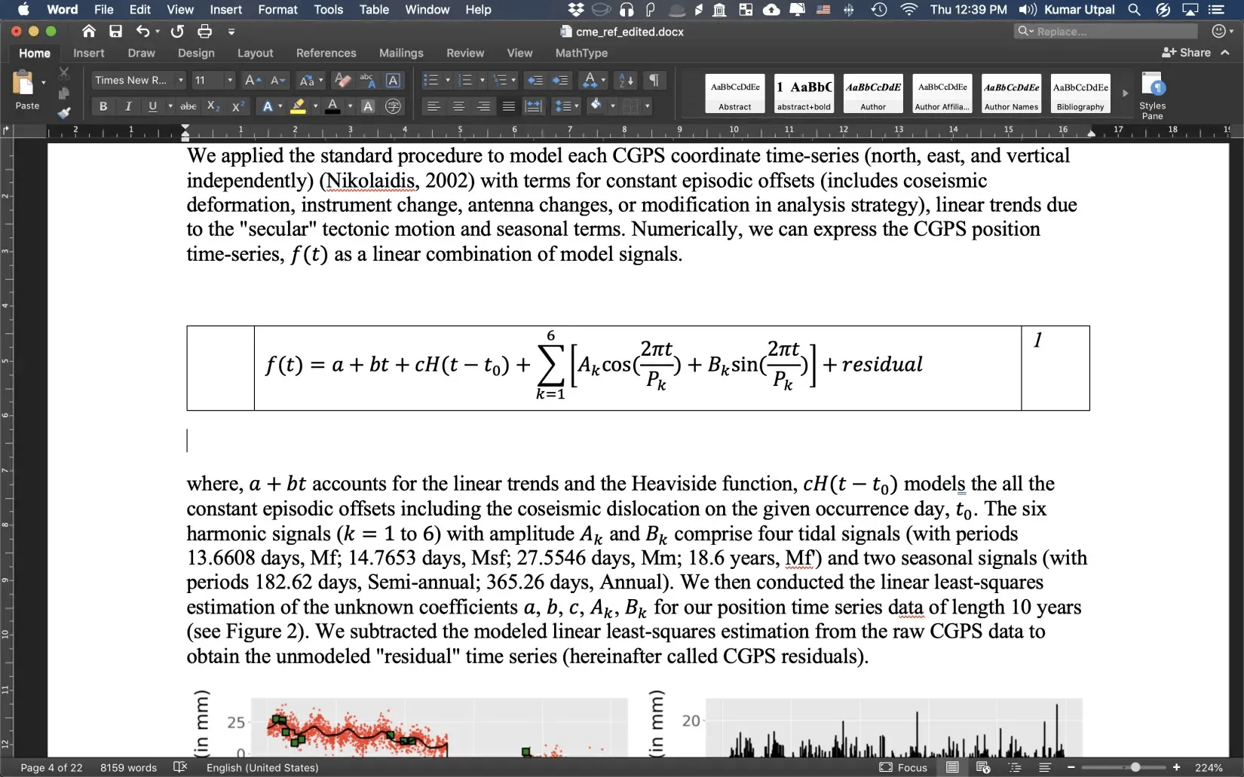This screenshot has height=777, width=1244.
Task: Switch to the Layout tab
Action: pos(255,53)
